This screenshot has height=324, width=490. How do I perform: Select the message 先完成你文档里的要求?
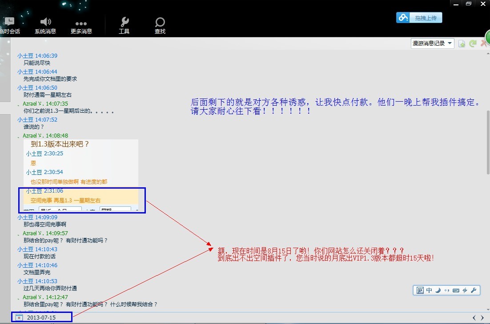[x=50, y=79]
